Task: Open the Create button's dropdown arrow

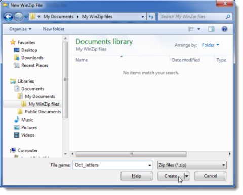Action: (187, 176)
